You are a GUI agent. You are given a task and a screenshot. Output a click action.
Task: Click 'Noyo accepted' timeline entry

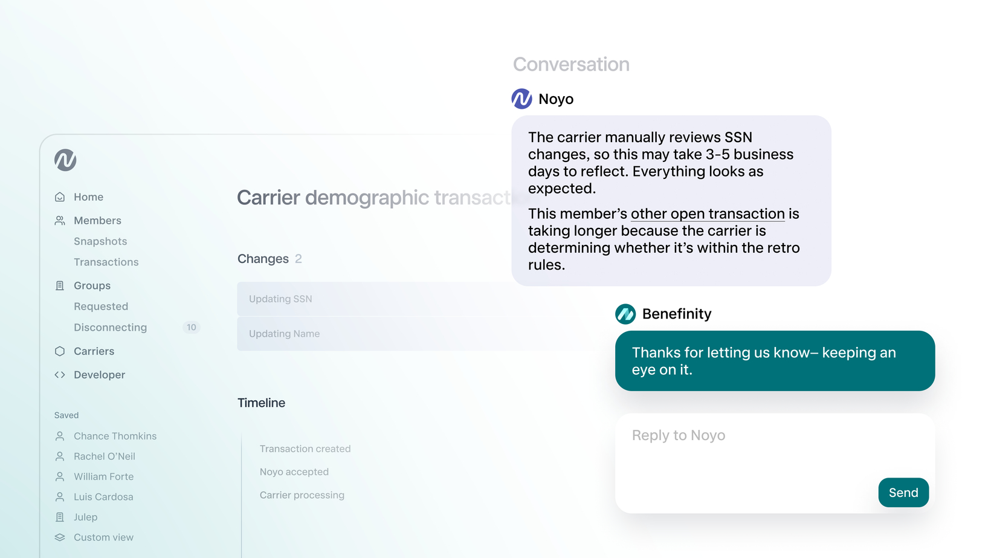[294, 472]
